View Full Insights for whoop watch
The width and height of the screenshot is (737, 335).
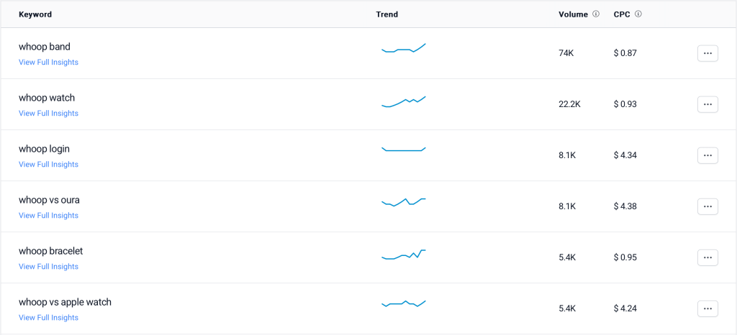click(x=48, y=114)
